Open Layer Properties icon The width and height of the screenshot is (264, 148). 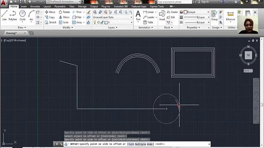pyautogui.click(x=95, y=12)
